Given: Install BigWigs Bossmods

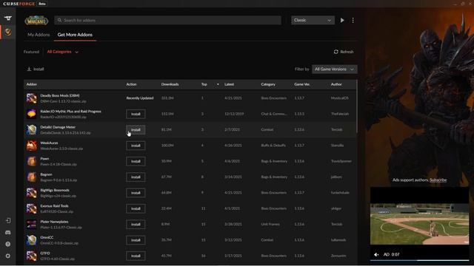Looking at the screenshot, I should point(136,193).
